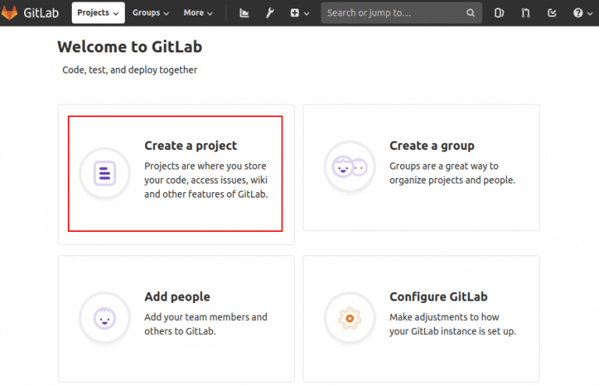Image resolution: width=599 pixels, height=385 pixels.
Task: Open the Create a group heading
Action: (x=431, y=146)
